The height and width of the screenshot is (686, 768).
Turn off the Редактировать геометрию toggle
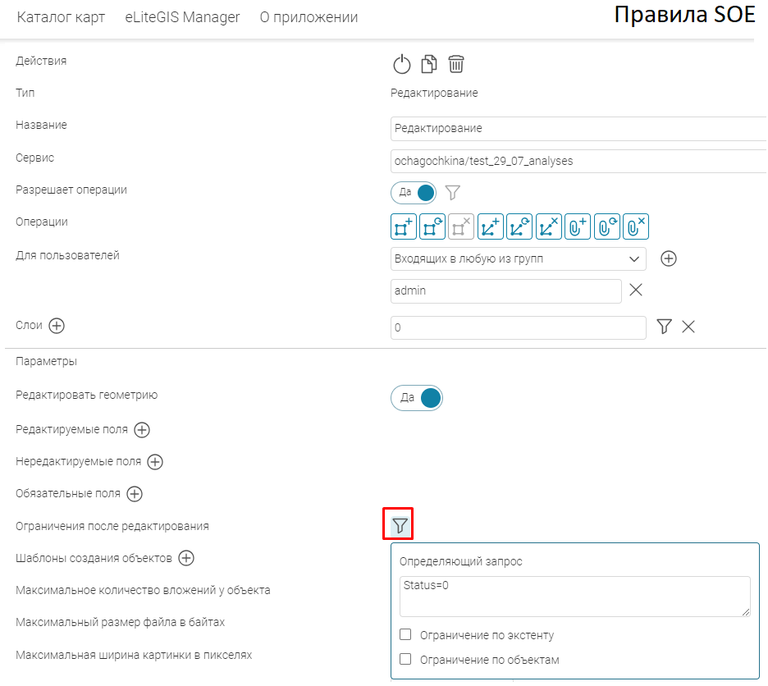click(x=417, y=398)
